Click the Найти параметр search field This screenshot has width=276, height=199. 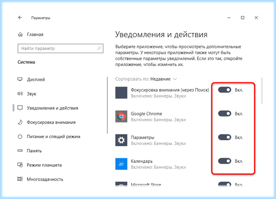60,49
